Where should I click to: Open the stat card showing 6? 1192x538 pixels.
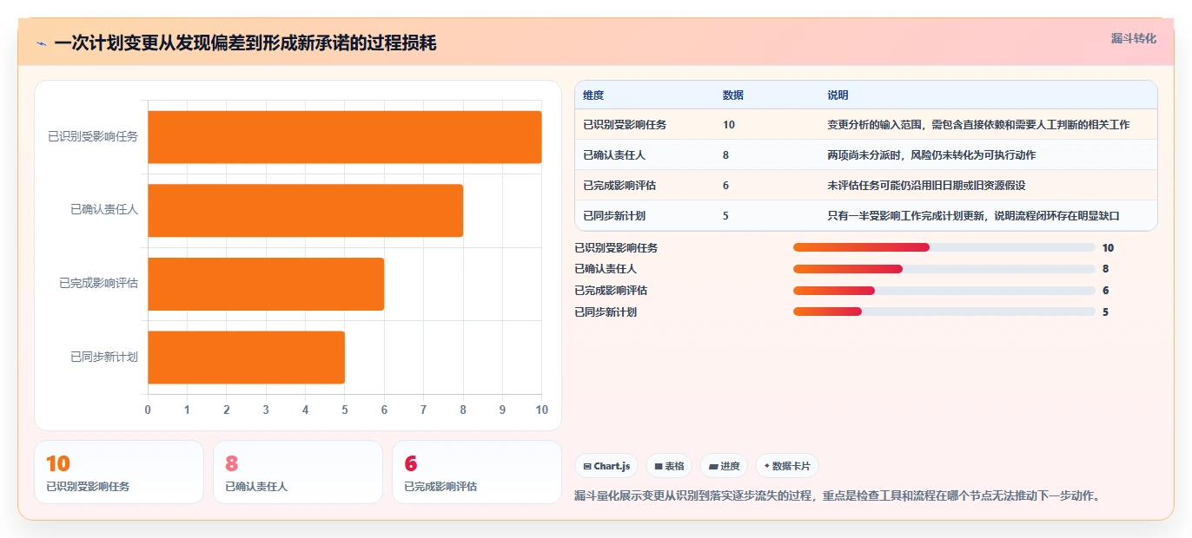click(477, 472)
